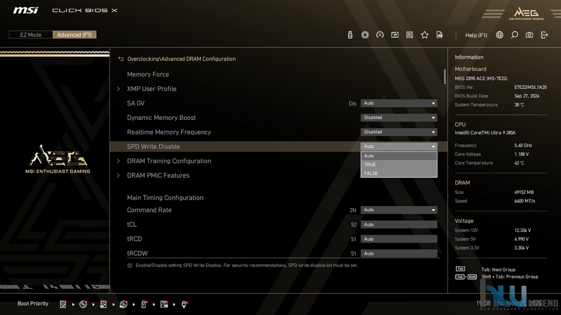
Task: Select the Advanced (F7) tab
Action: (74, 35)
